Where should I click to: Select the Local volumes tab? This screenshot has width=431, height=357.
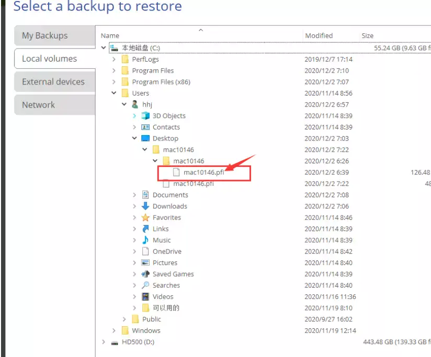[55, 58]
